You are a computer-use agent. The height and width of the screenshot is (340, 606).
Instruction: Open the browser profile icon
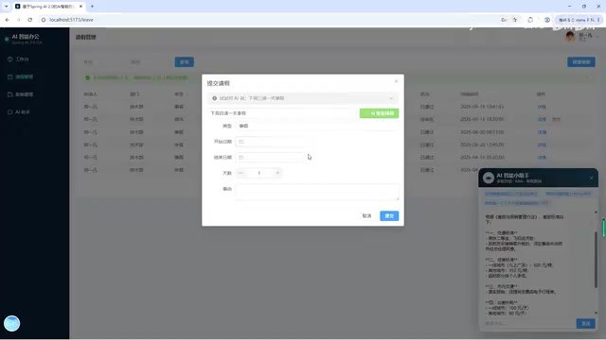pos(547,20)
